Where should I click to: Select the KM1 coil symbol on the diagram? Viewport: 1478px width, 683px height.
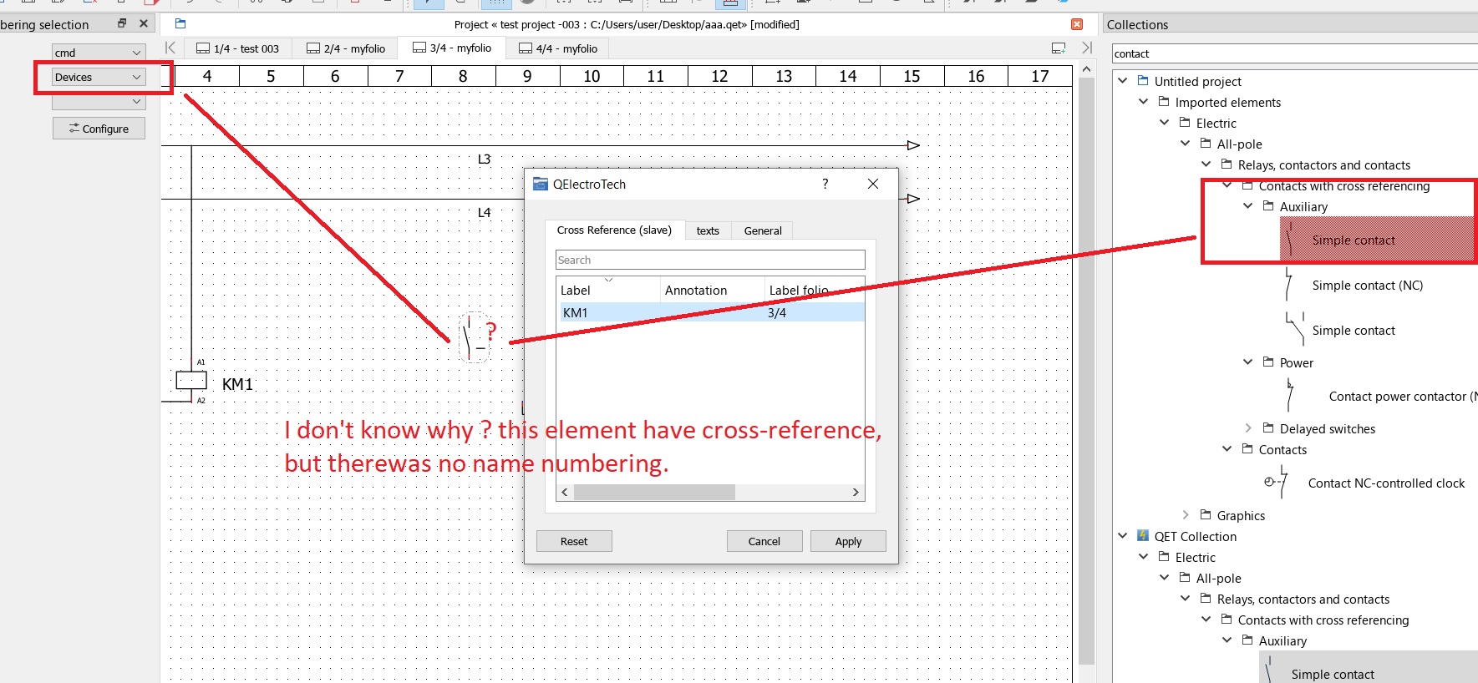coord(191,381)
